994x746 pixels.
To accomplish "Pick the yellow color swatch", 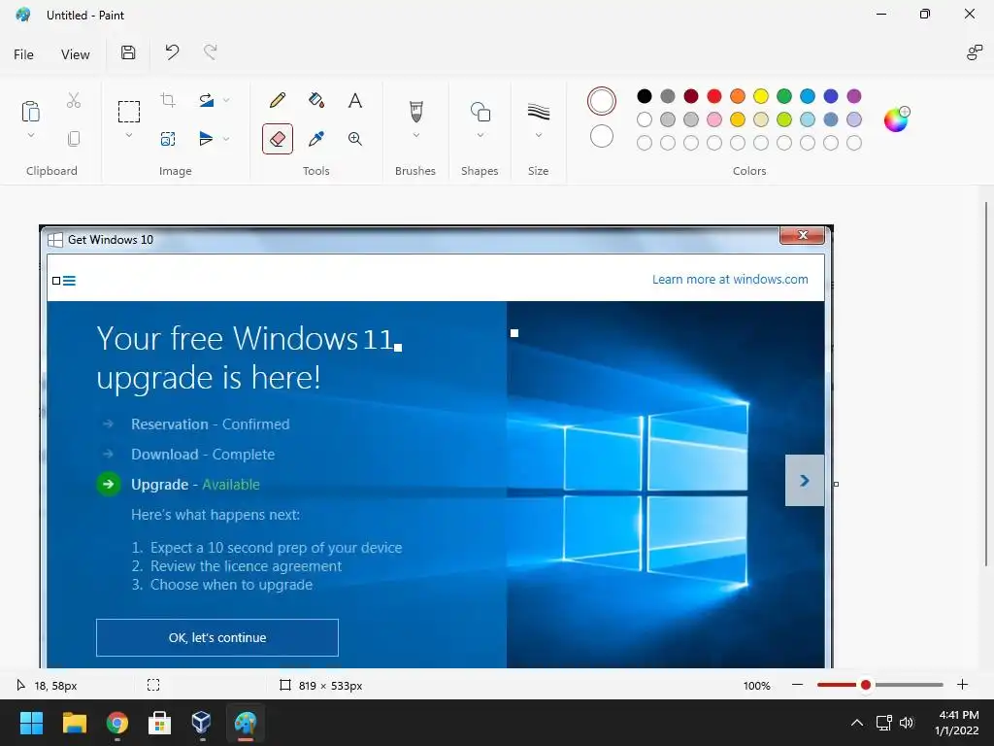I will [x=761, y=96].
